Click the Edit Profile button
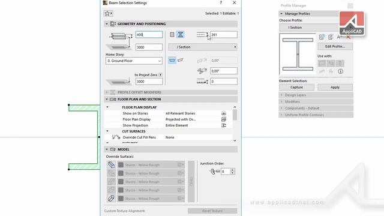Viewport: 384px width, 216px height. click(x=335, y=46)
